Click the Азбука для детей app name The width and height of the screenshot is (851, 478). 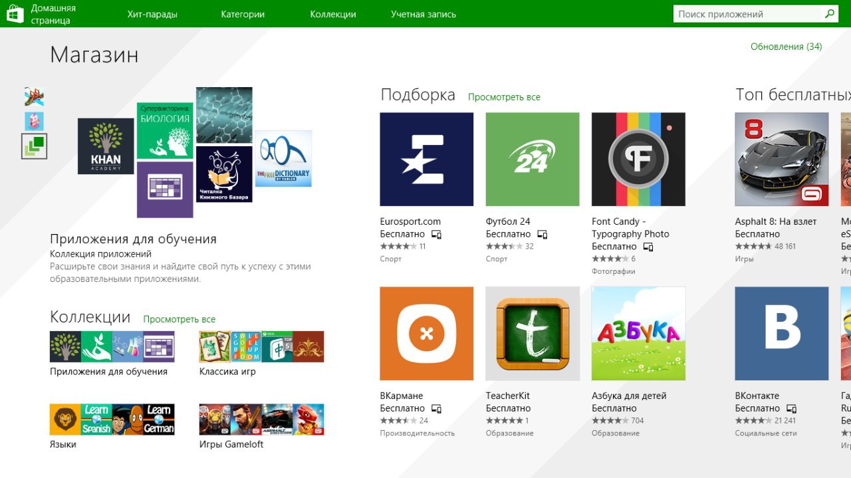[629, 396]
